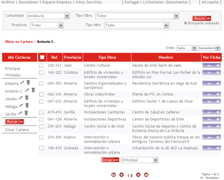The height and width of the screenshot is (180, 224).
Task: Go to previous page arrow
Action: [x=121, y=175]
